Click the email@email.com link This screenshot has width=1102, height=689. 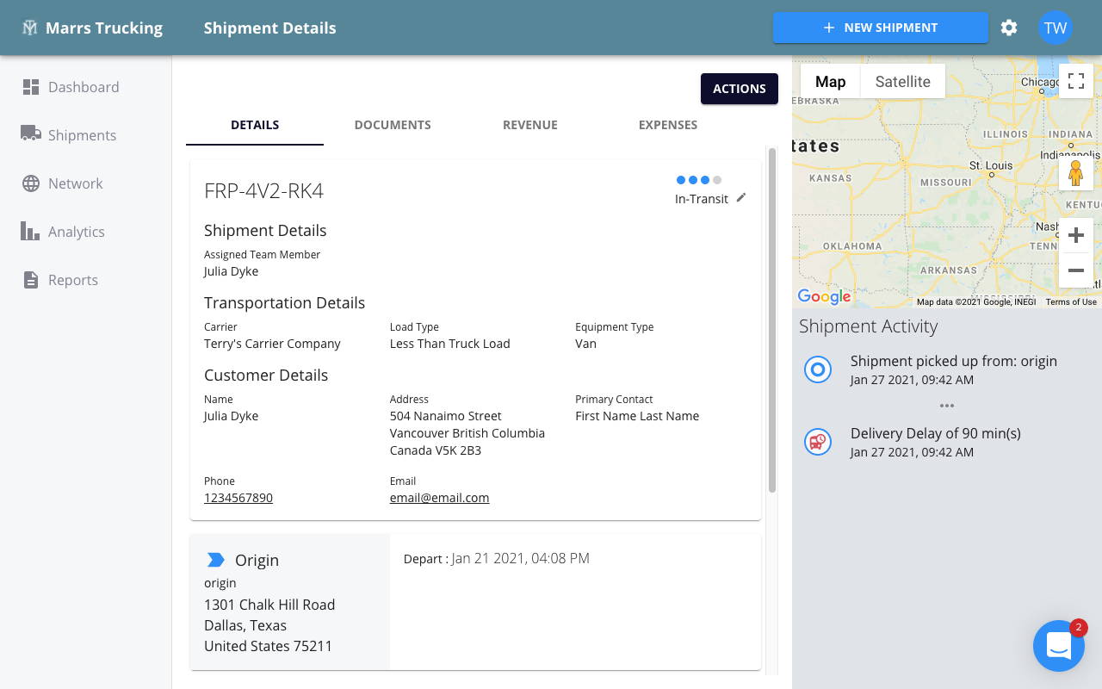click(x=439, y=498)
